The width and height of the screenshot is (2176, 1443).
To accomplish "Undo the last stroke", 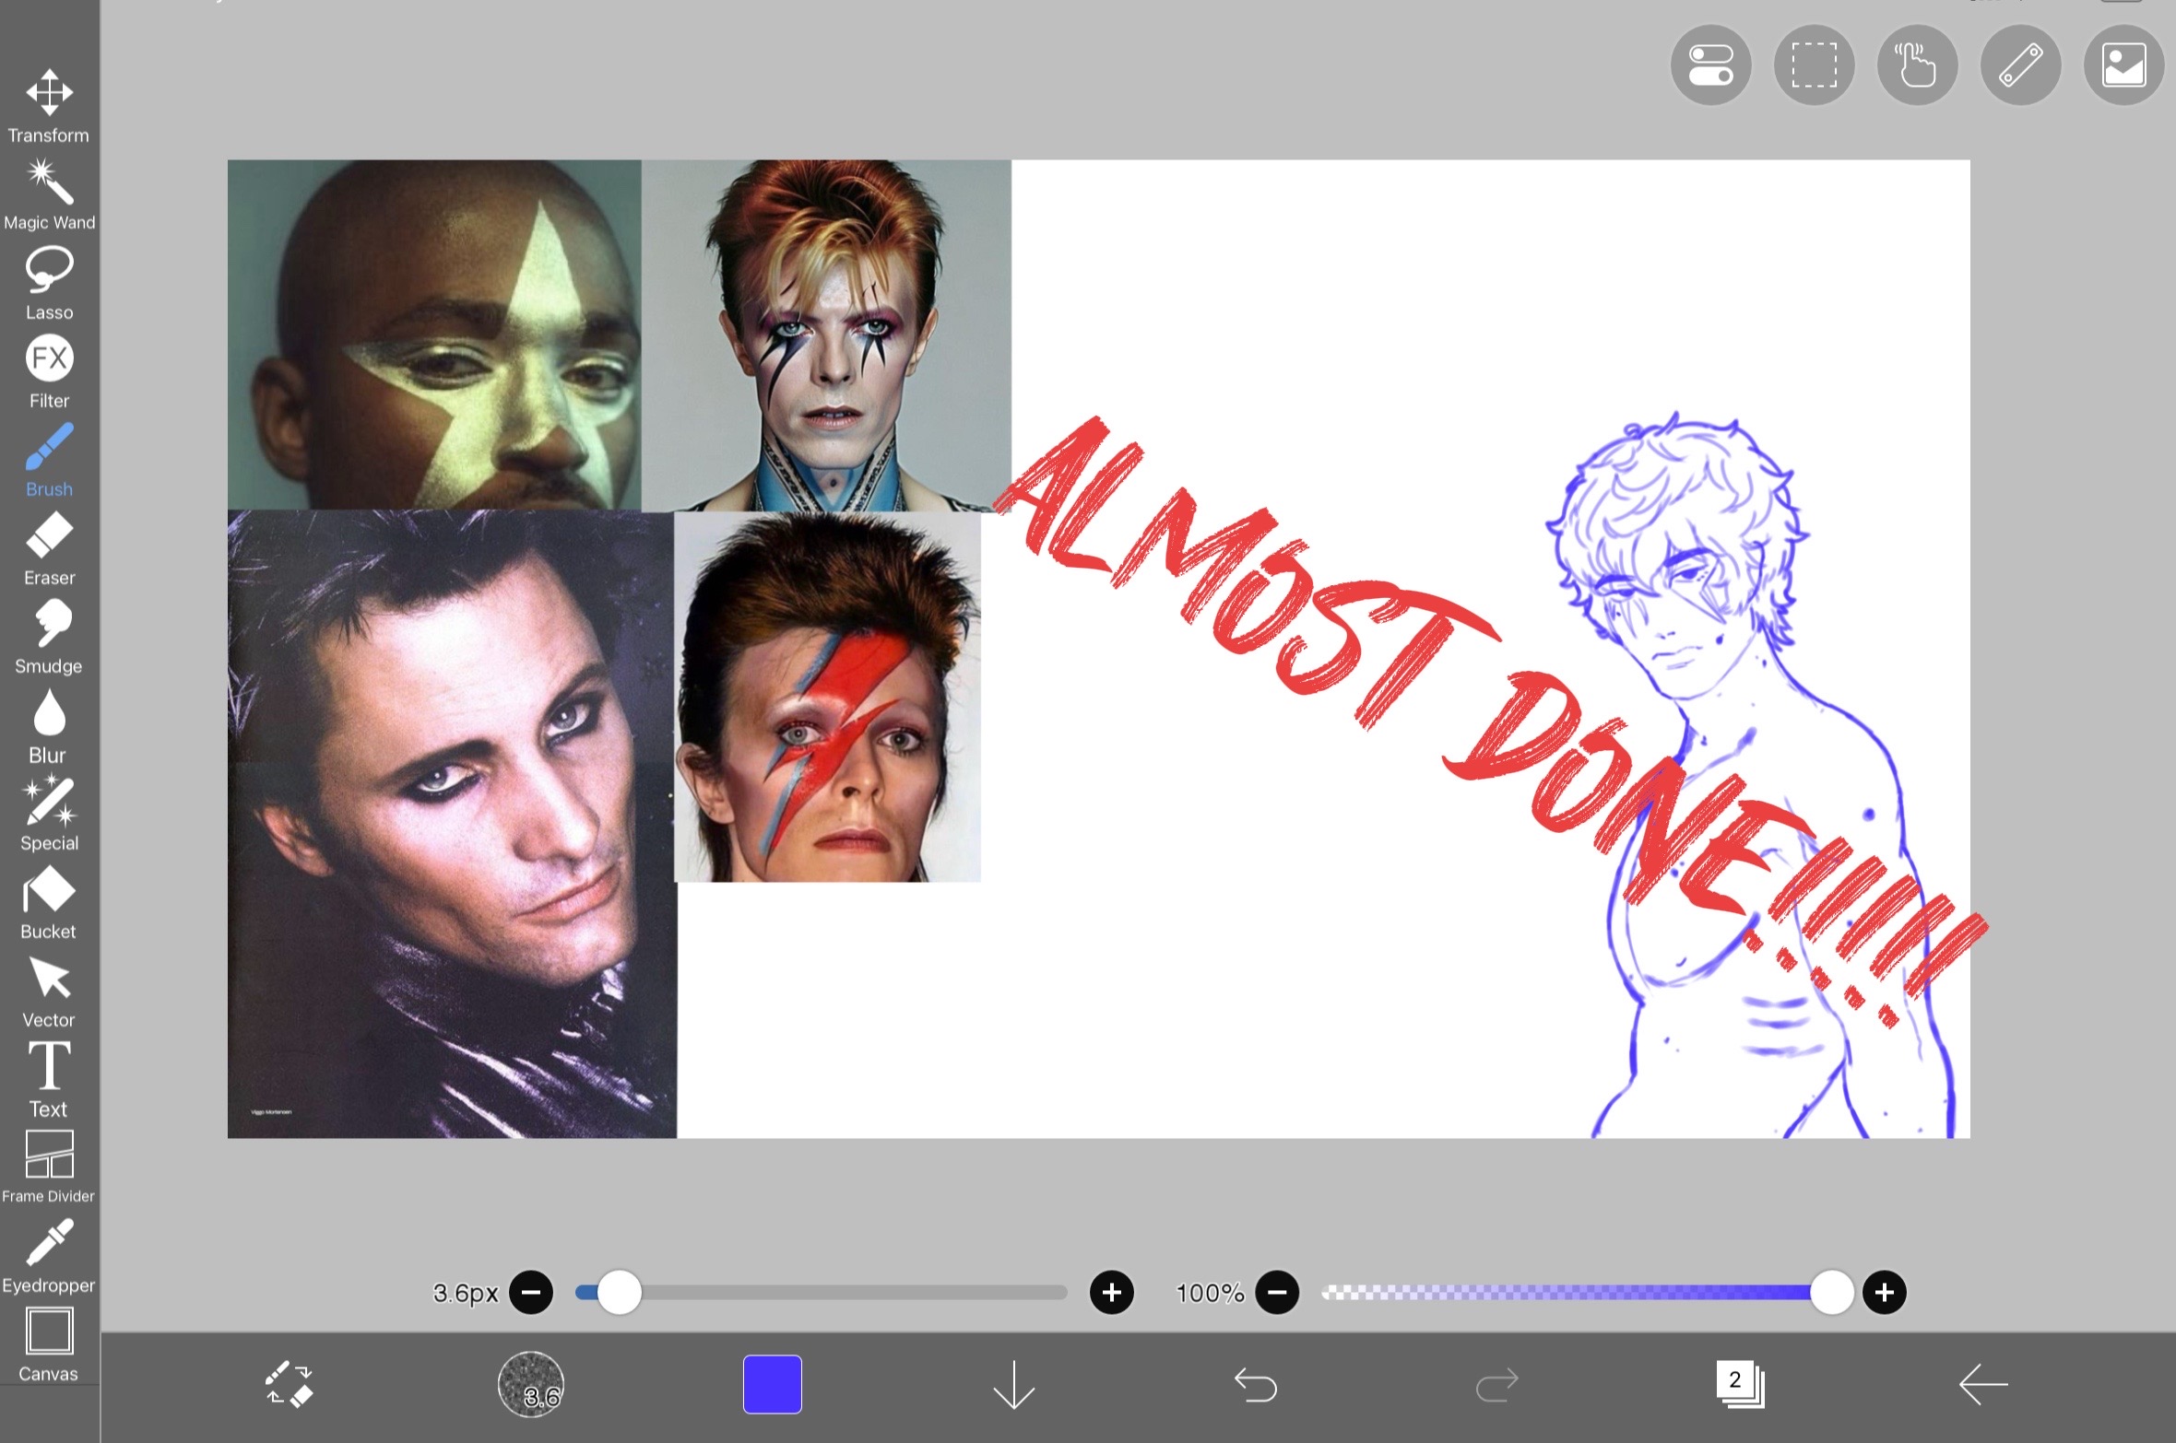I will (x=1256, y=1384).
